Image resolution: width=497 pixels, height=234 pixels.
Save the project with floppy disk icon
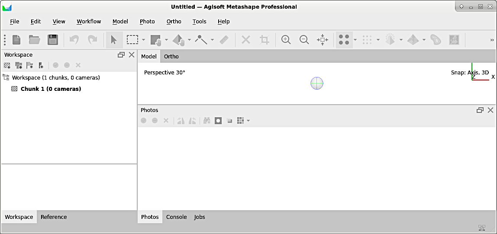[x=53, y=40]
